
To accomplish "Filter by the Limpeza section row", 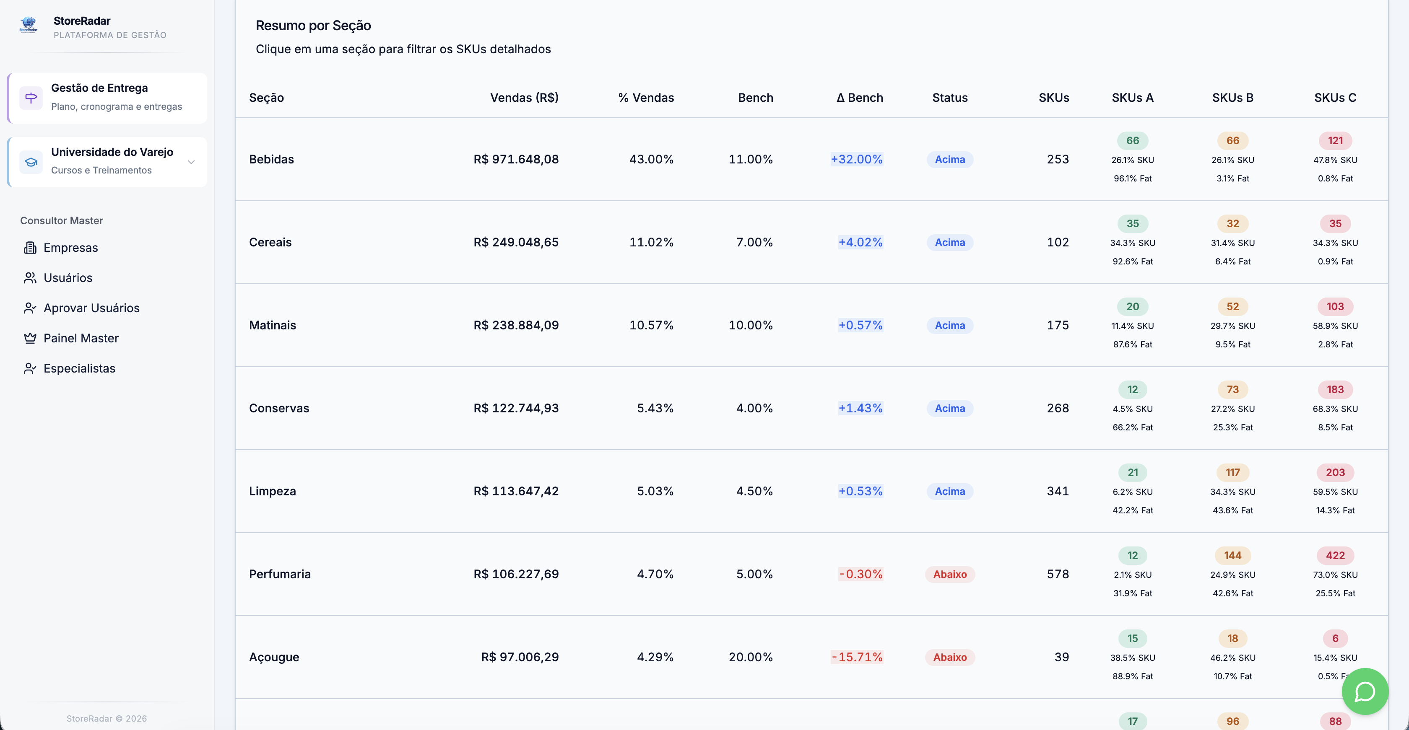I will [x=811, y=491].
